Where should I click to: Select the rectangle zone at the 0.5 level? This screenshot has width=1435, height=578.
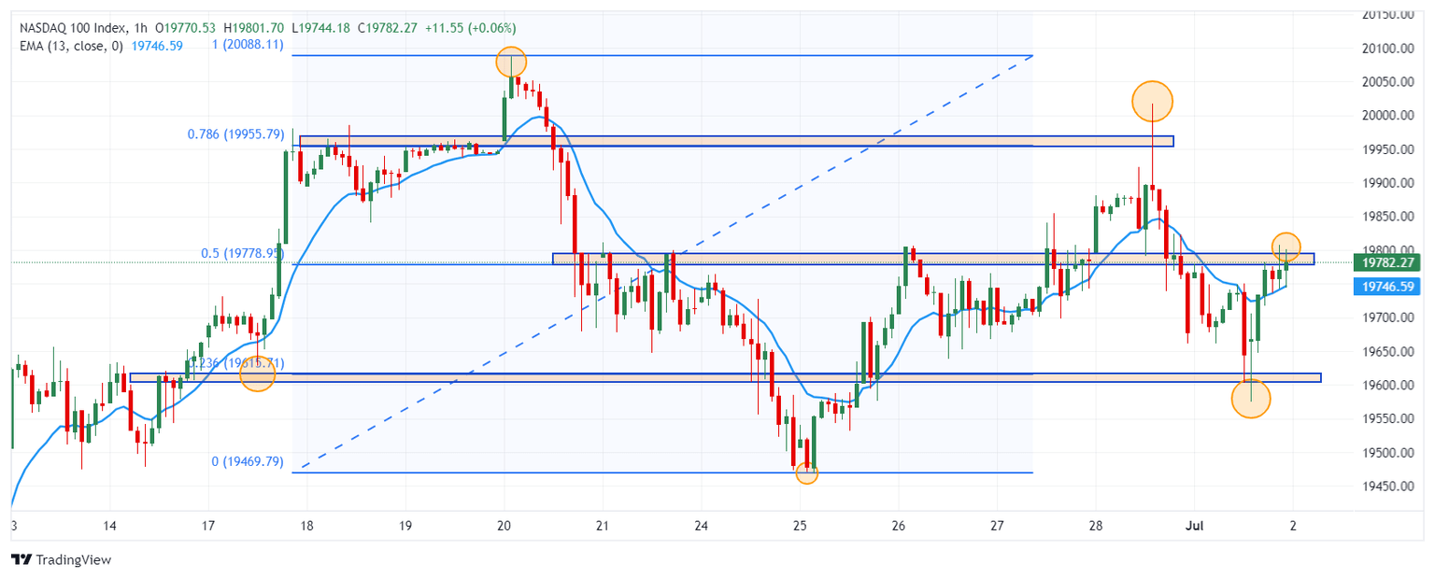pos(933,258)
